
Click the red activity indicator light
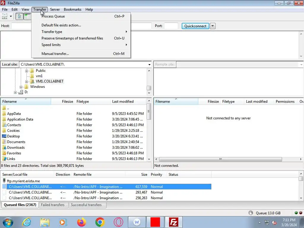pyautogui.click(x=300, y=213)
